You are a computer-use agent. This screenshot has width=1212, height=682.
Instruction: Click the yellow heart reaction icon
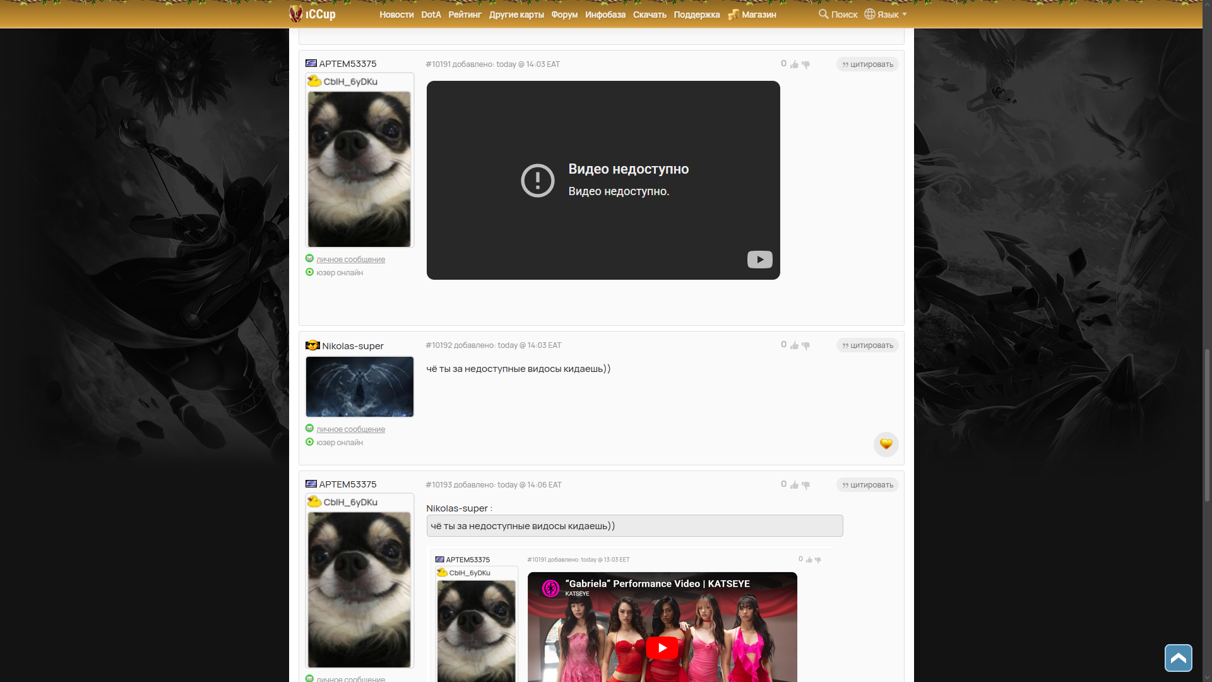(886, 444)
